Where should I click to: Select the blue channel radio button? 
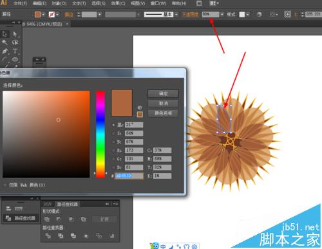pyautogui.click(x=113, y=167)
